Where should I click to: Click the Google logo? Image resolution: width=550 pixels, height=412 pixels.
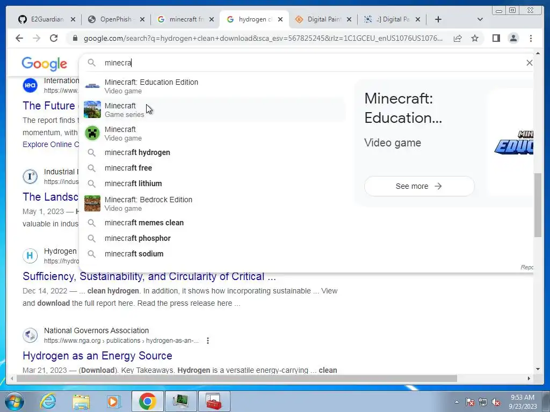click(44, 64)
